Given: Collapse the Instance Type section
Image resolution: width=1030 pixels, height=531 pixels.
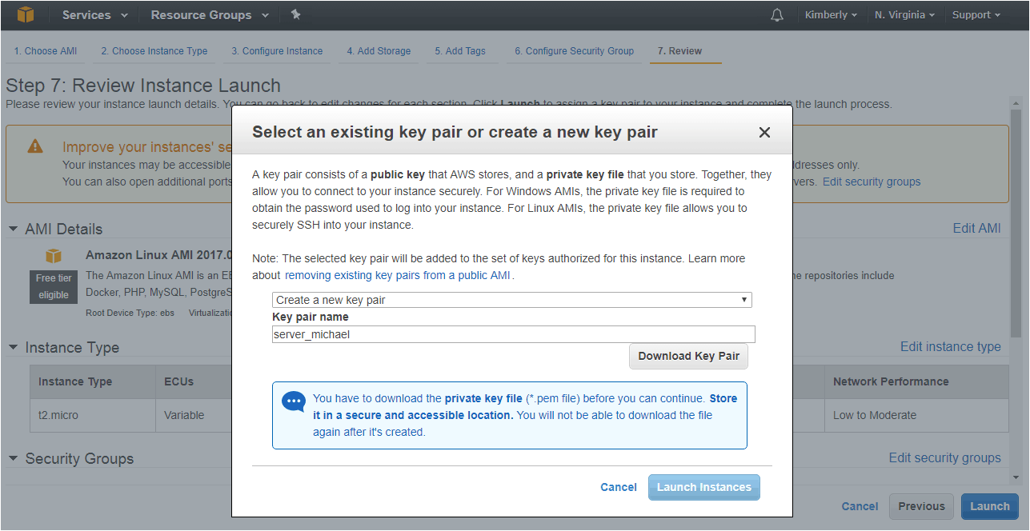Looking at the screenshot, I should [13, 347].
